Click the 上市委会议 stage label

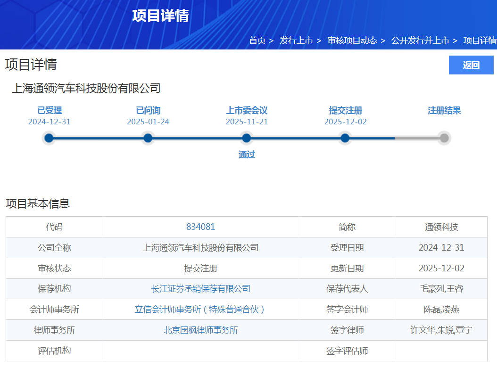(x=247, y=111)
